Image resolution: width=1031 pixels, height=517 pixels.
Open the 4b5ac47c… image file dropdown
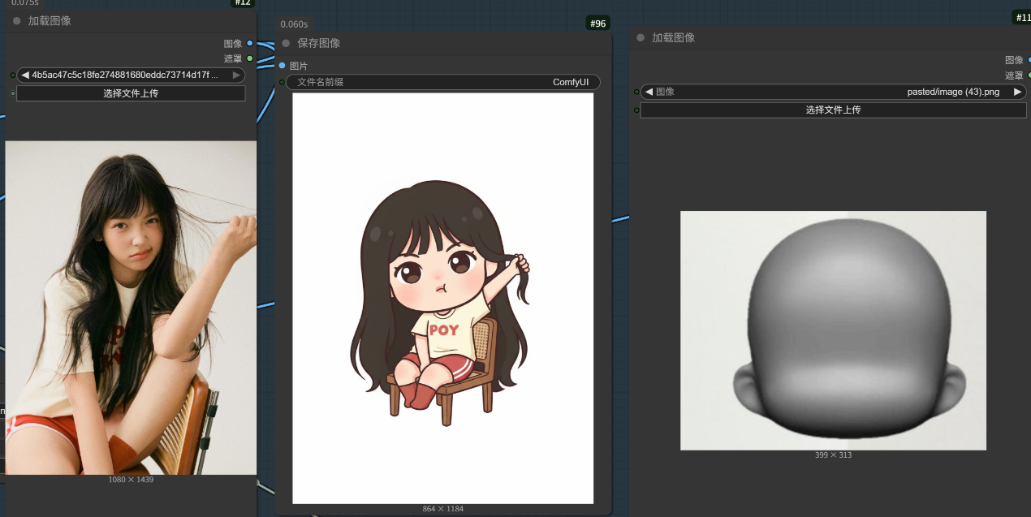[130, 75]
